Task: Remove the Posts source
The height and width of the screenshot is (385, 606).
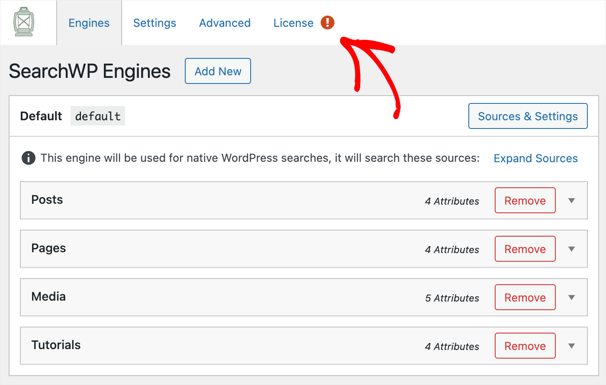Action: coord(525,200)
